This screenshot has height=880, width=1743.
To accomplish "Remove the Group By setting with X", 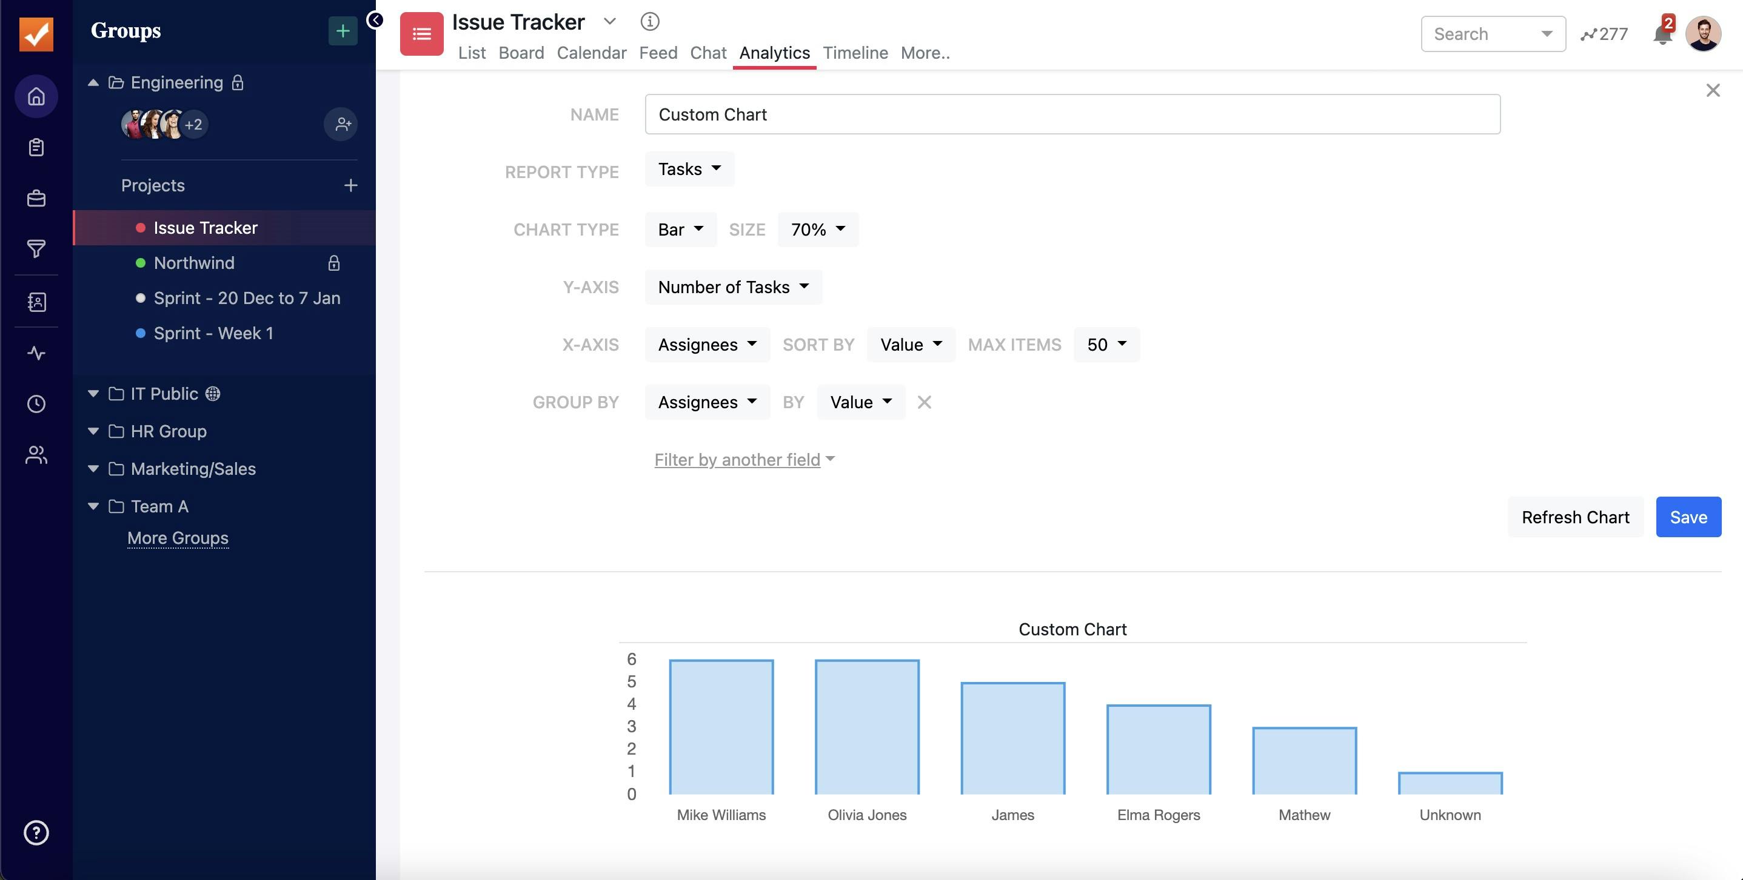I will [923, 403].
